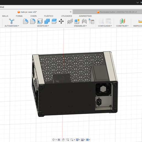Activate the Pan hand tool
Screen dimensions: 142x142
(63, 140)
